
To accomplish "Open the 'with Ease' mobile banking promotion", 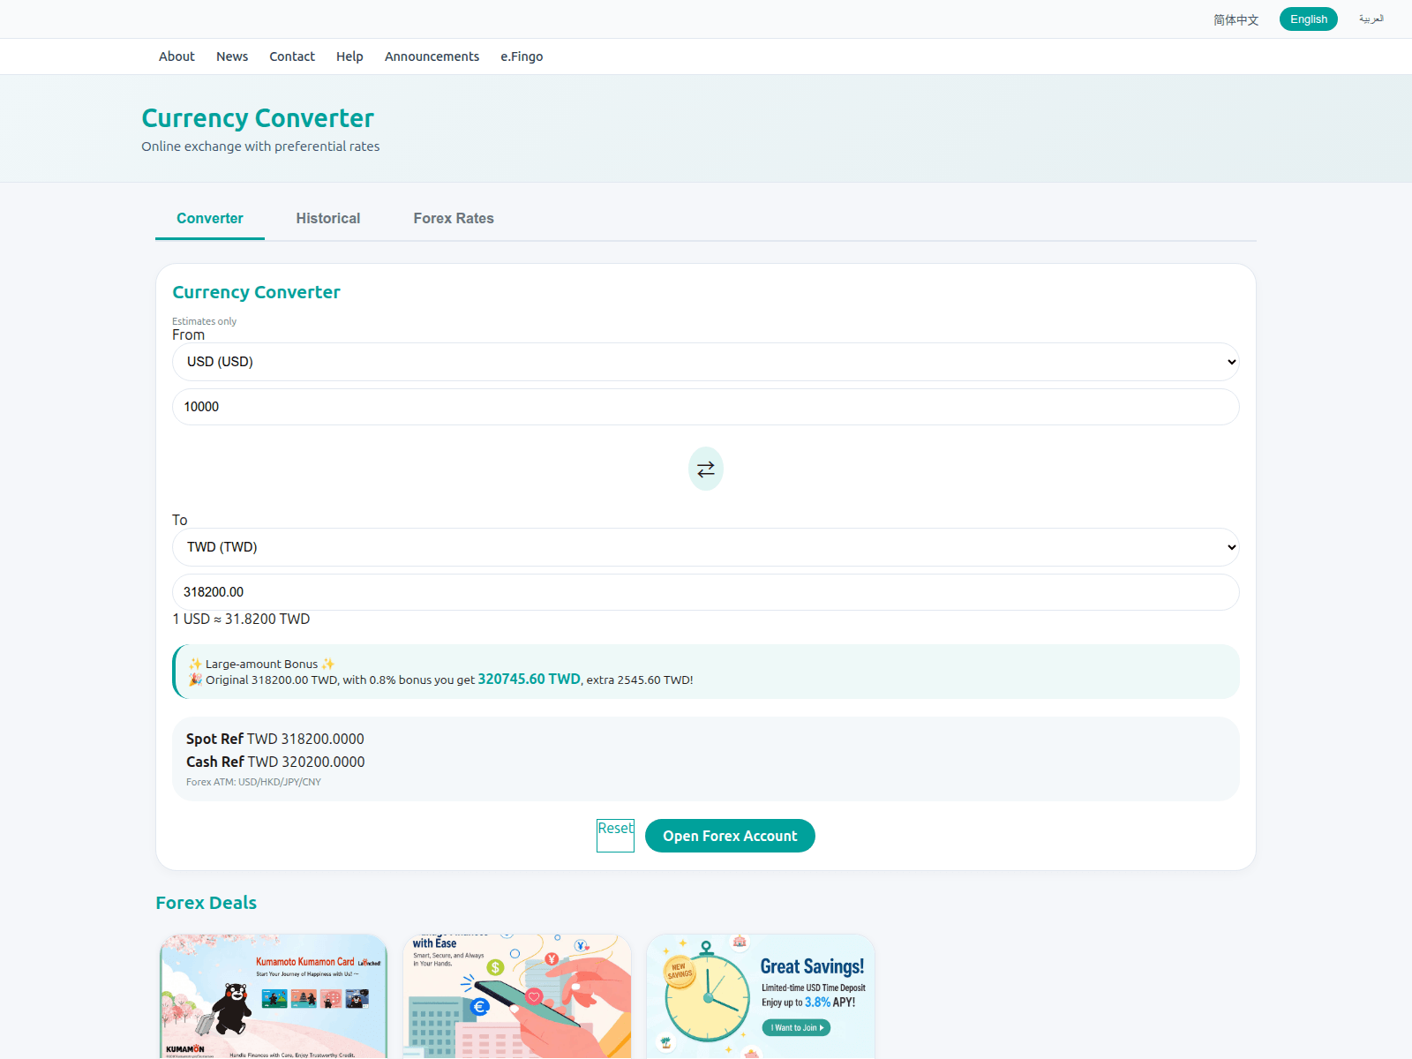I will point(517,996).
